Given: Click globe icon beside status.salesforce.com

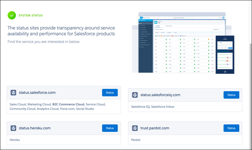Looking at the screenshot, I should click(x=13, y=93).
